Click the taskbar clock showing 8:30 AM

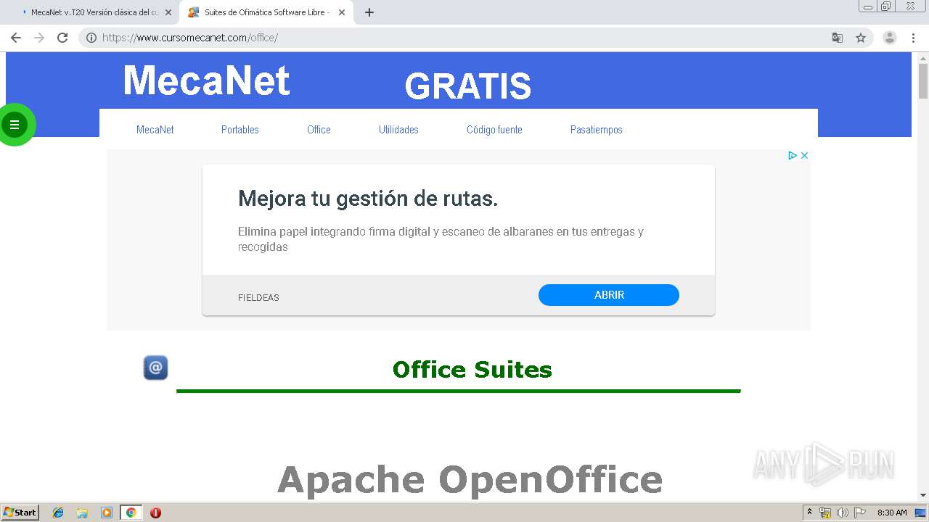point(892,513)
